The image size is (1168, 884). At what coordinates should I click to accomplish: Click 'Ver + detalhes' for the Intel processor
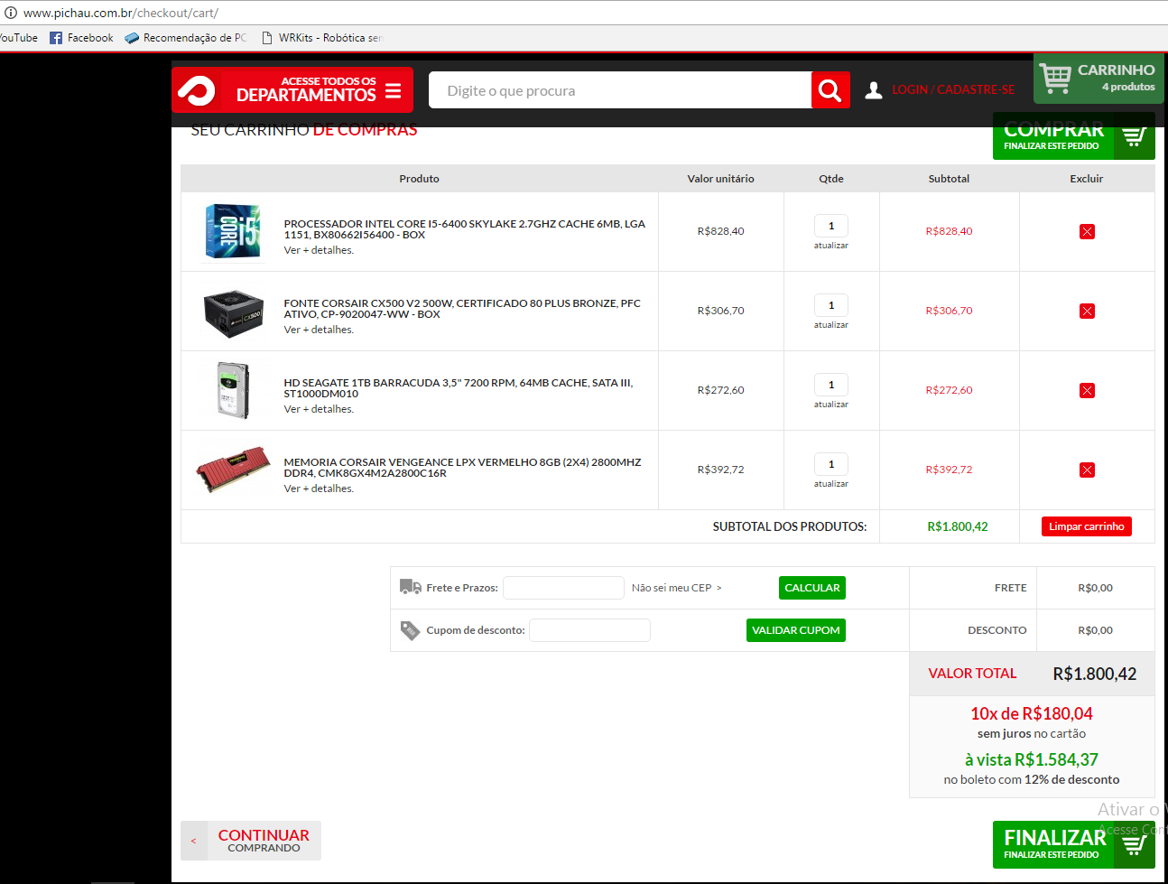point(319,250)
